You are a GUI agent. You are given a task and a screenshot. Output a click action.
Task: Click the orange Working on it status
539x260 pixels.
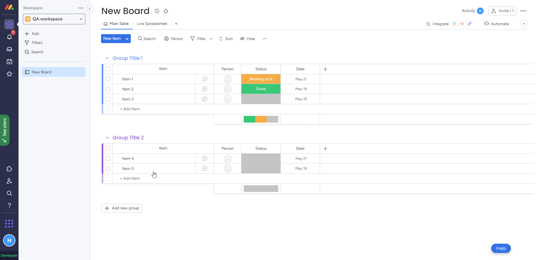[x=261, y=79]
